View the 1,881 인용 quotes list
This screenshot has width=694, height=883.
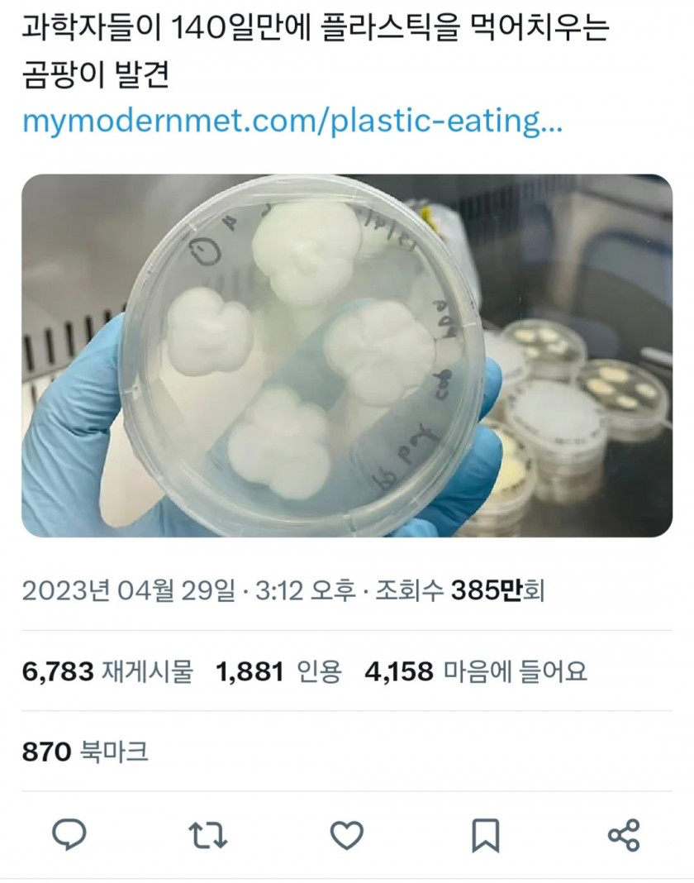[x=279, y=671]
